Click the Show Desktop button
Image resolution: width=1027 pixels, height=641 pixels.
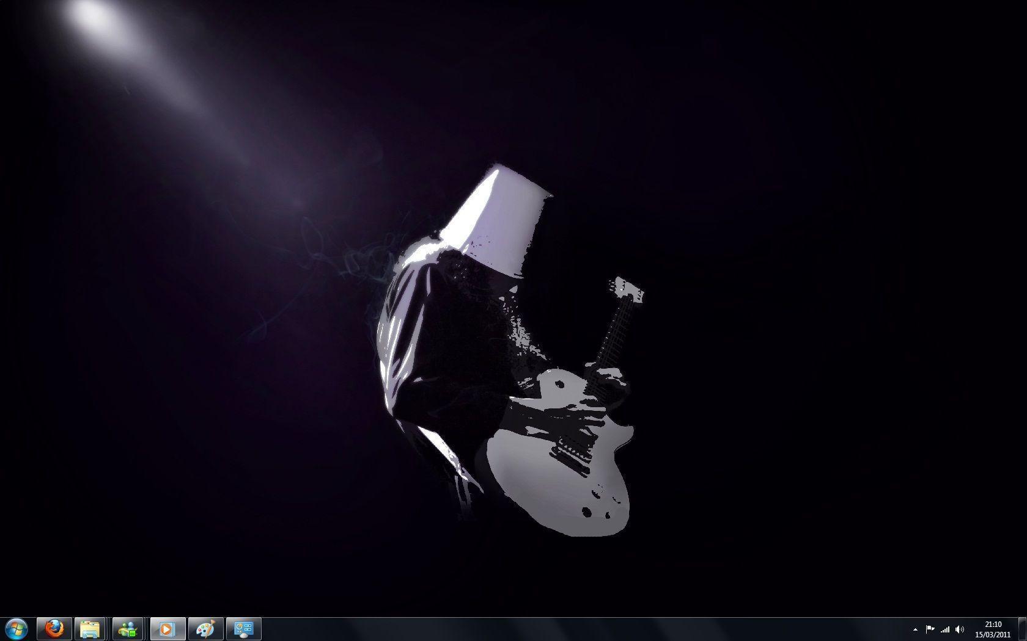(x=1022, y=629)
